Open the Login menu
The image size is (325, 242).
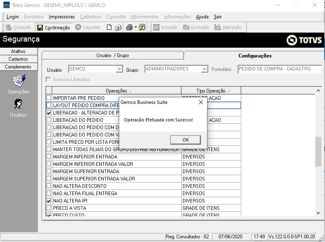(x=12, y=17)
